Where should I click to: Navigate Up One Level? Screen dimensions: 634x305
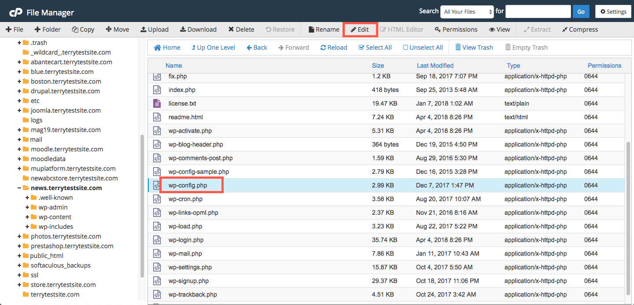coord(213,48)
